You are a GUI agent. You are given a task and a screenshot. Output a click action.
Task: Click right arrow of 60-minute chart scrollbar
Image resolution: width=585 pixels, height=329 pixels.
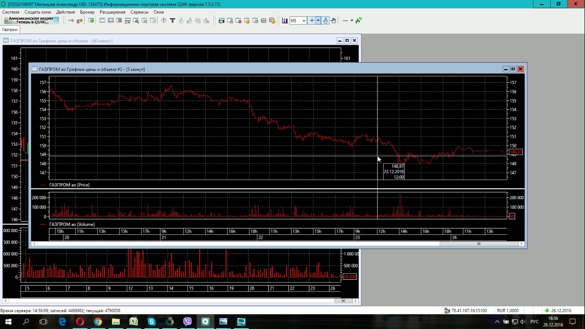pyautogui.click(x=355, y=301)
